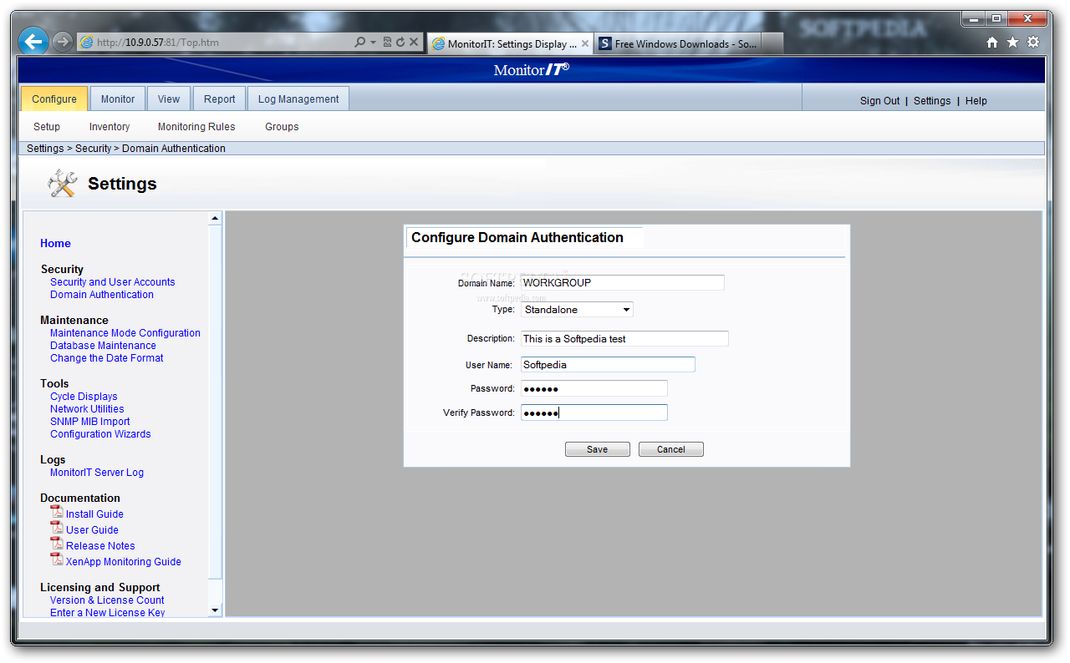Click the Save button
This screenshot has width=1070, height=663.
597,449
